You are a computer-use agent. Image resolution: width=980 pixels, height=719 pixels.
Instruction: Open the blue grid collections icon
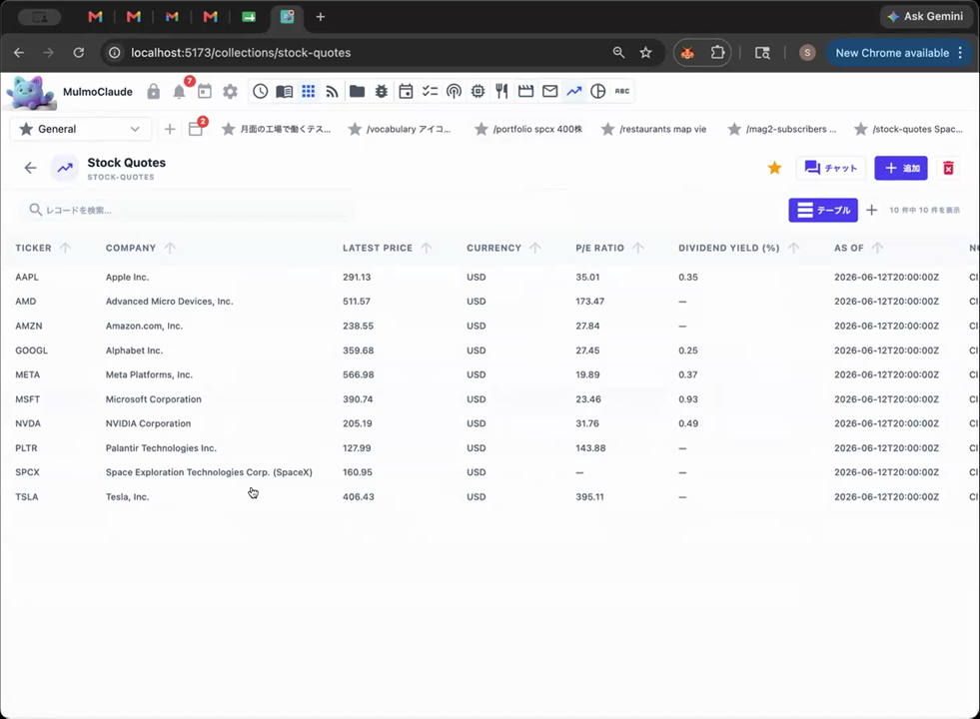pyautogui.click(x=308, y=91)
